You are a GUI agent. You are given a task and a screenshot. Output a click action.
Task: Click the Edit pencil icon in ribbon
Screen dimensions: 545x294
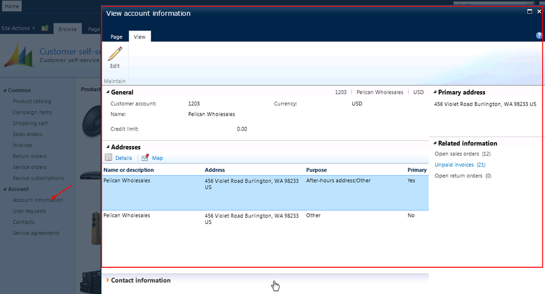point(115,54)
